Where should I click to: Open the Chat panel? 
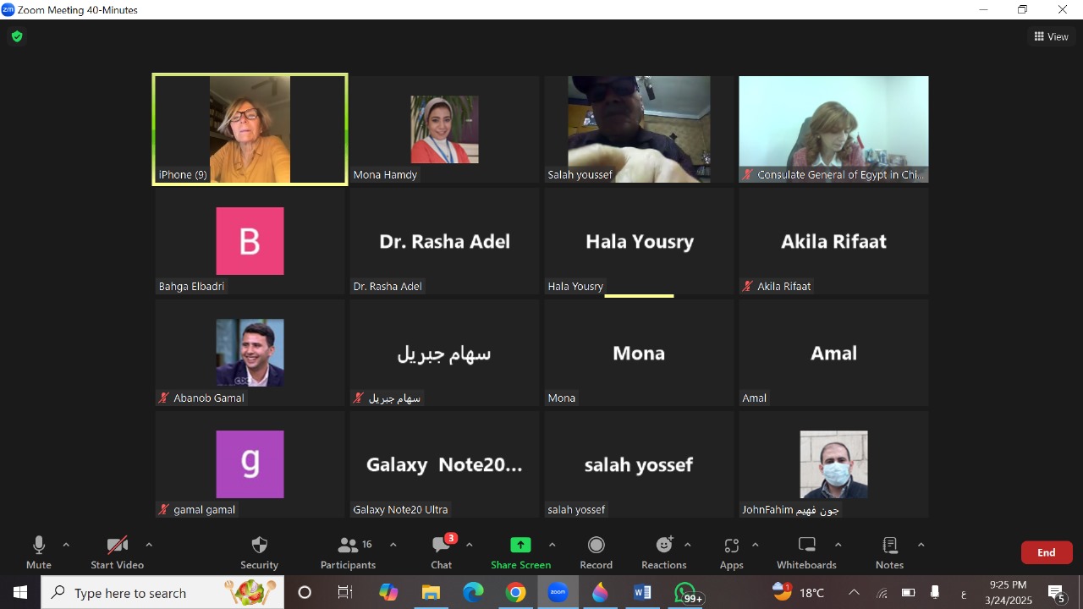pyautogui.click(x=441, y=546)
